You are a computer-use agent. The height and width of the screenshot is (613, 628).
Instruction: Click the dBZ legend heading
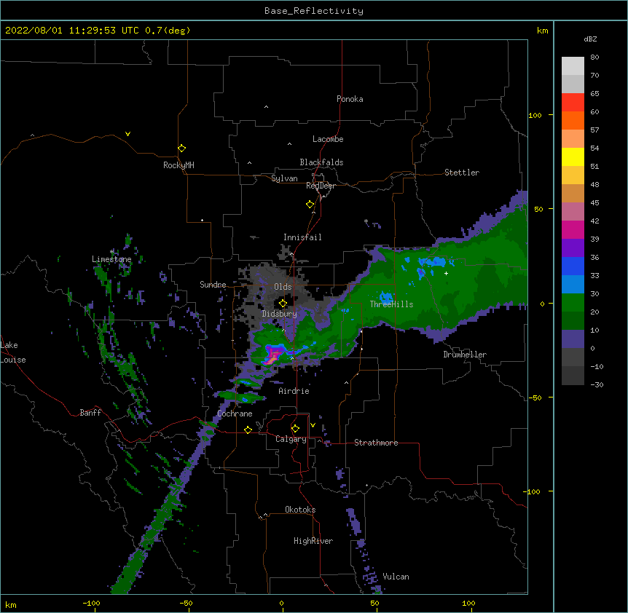click(590, 39)
